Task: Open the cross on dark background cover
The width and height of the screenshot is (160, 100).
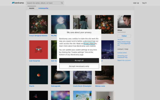Action: click(x=38, y=95)
